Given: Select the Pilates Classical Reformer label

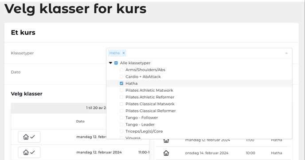Looking at the screenshot, I should point(151,111).
